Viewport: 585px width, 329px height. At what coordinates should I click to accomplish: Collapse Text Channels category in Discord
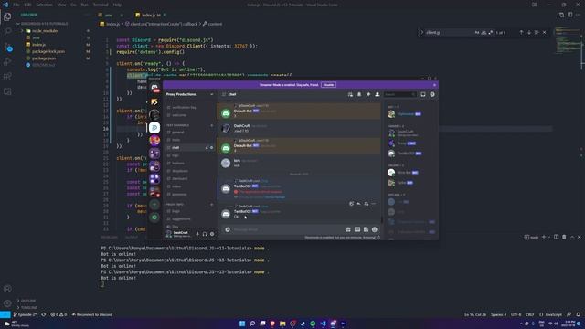click(177, 125)
